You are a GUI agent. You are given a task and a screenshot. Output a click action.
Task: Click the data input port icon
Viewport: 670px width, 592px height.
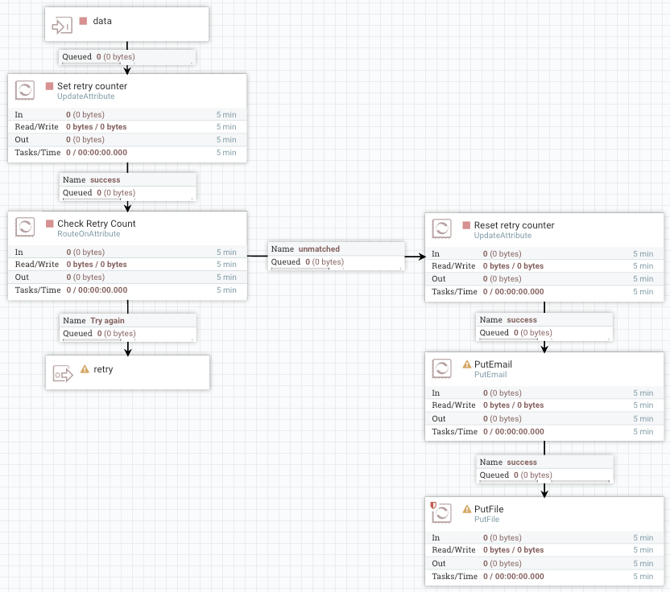pyautogui.click(x=61, y=25)
